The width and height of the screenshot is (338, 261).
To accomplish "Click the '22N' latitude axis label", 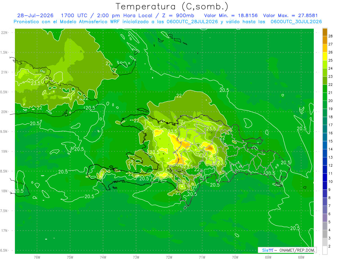I will (x=5, y=33).
